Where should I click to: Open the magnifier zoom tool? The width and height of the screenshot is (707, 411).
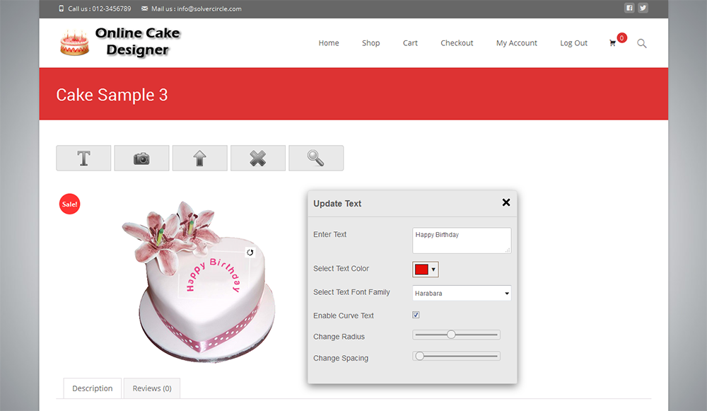316,158
